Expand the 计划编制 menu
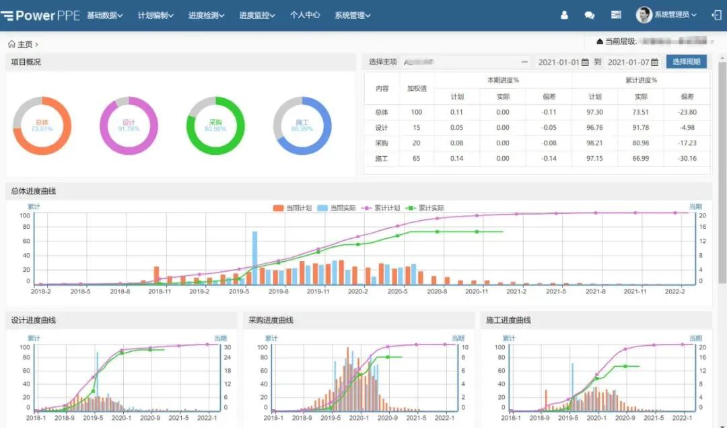The width and height of the screenshot is (727, 428). (155, 15)
